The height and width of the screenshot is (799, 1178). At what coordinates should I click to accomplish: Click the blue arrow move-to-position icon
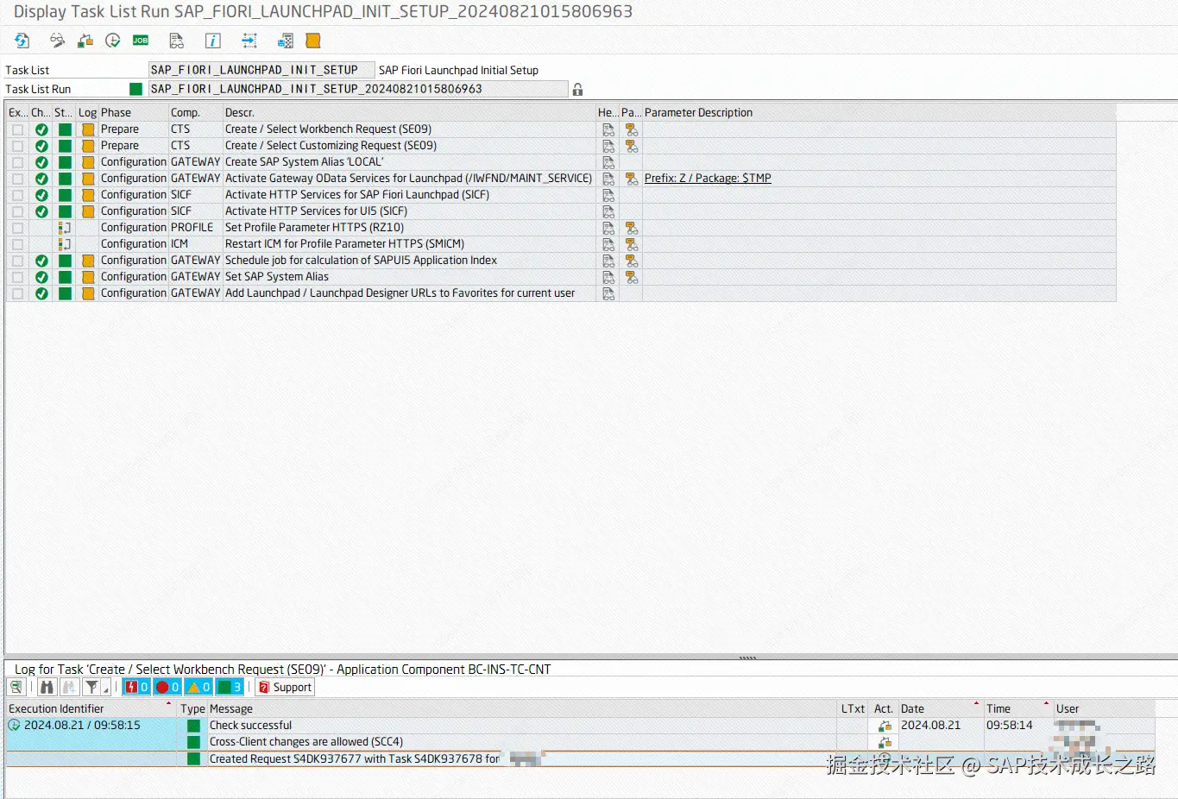pos(249,41)
